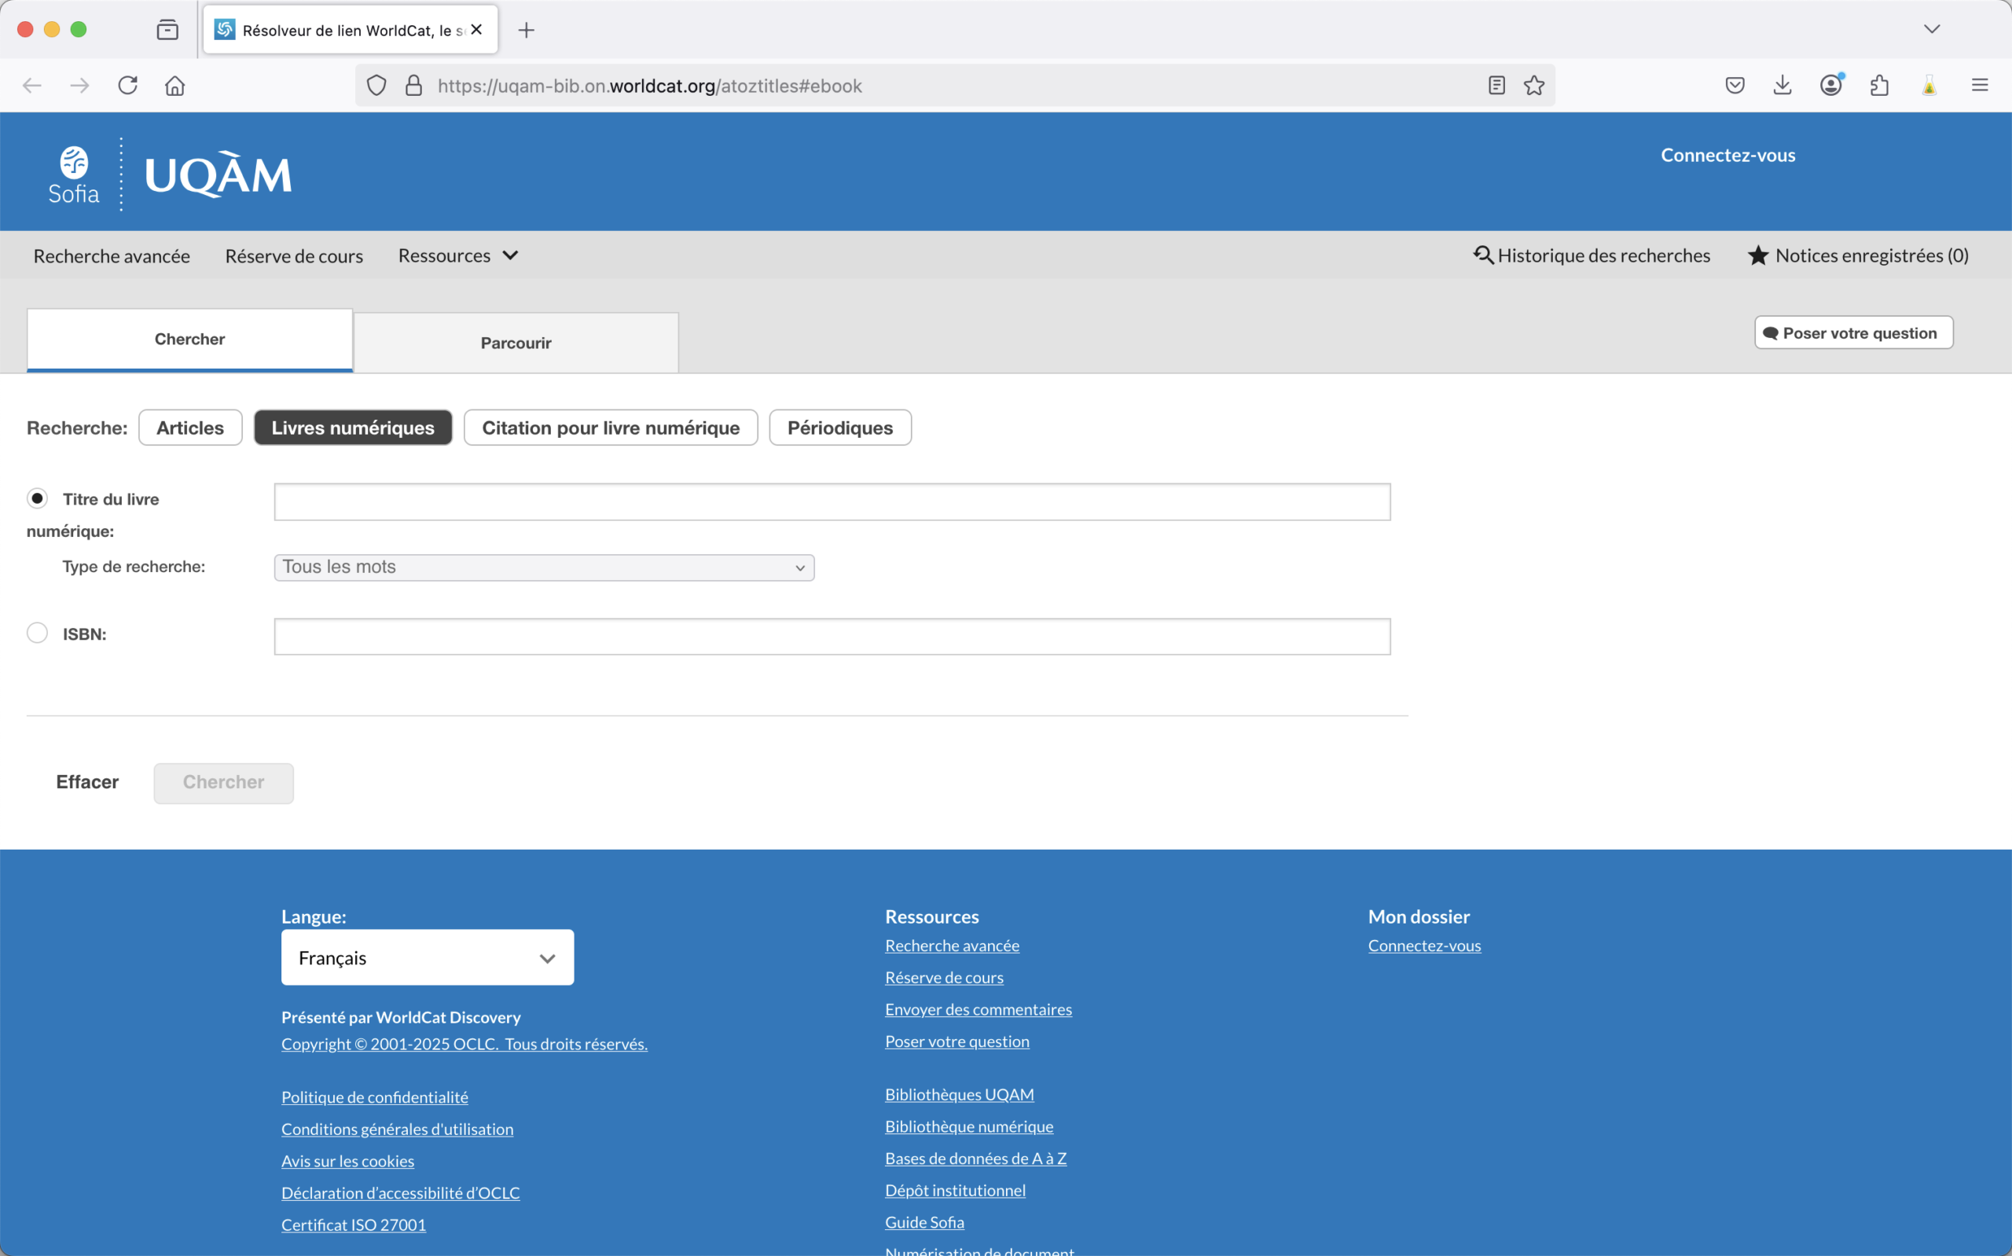Open the Firefox account icon
The height and width of the screenshot is (1256, 2012).
coord(1831,86)
